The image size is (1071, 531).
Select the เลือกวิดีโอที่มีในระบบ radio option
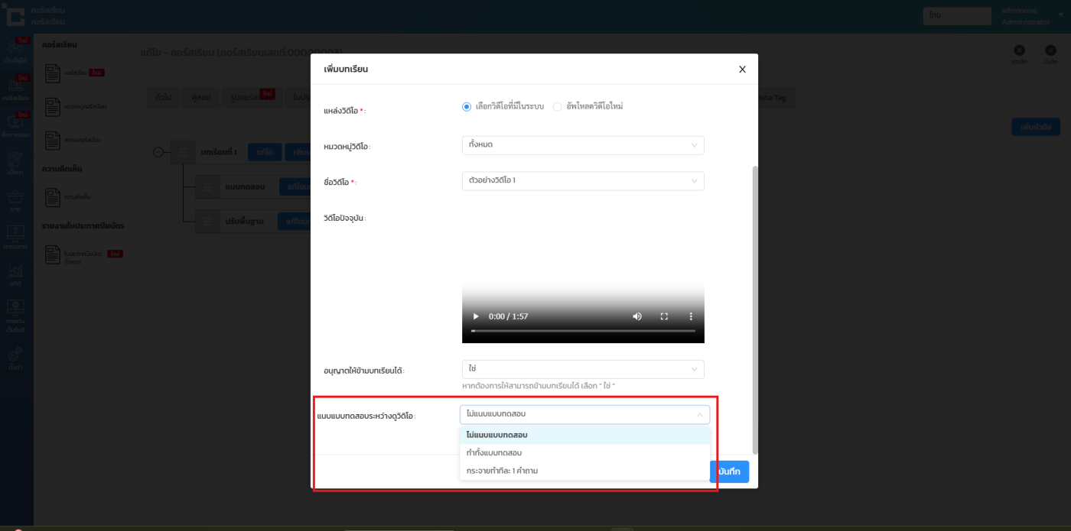[x=467, y=107]
